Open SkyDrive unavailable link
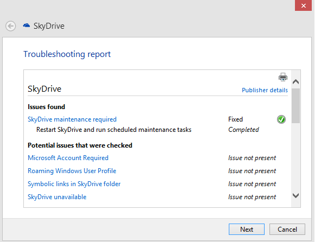 pos(57,197)
